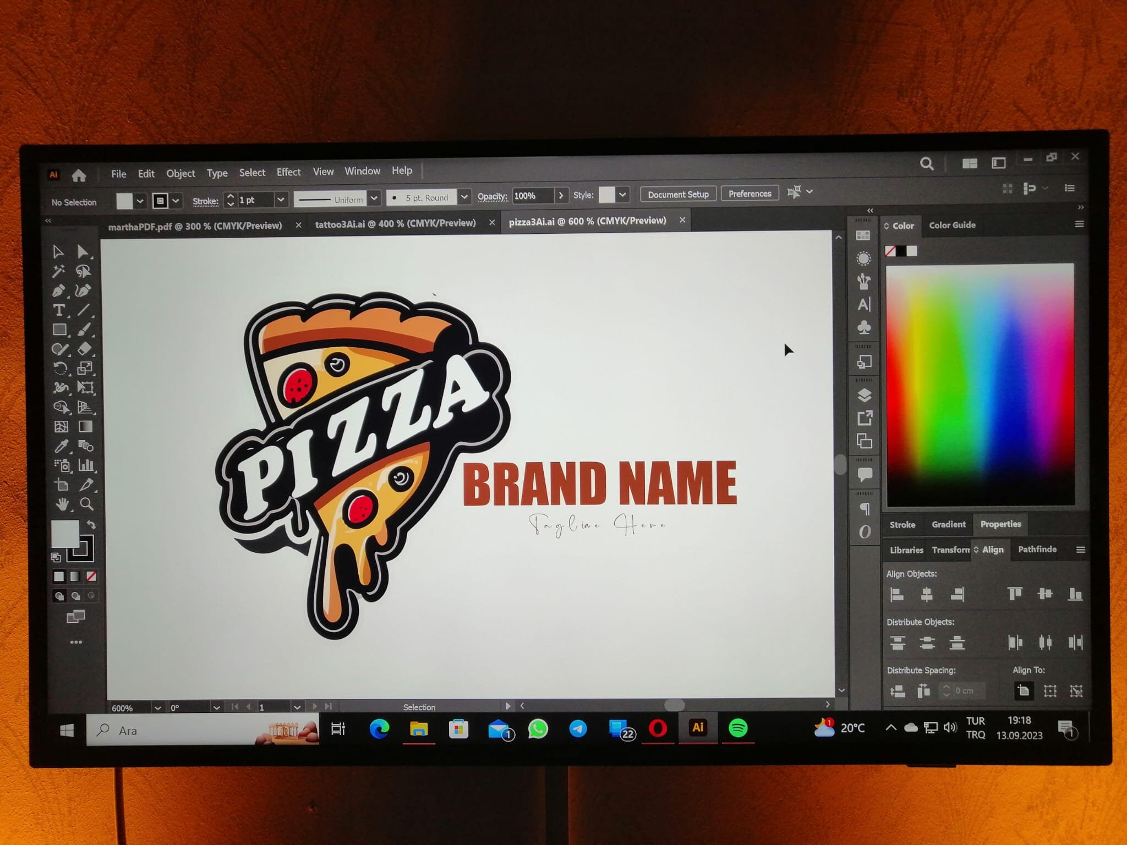Switch to the tattoo3Ai.ai document tab
Screen dimensions: 1127x845
click(x=395, y=222)
